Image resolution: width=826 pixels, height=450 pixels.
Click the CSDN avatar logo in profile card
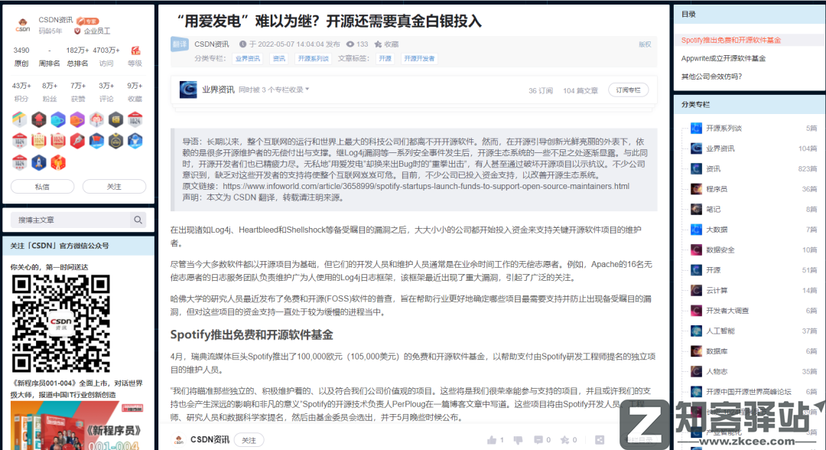(x=23, y=25)
